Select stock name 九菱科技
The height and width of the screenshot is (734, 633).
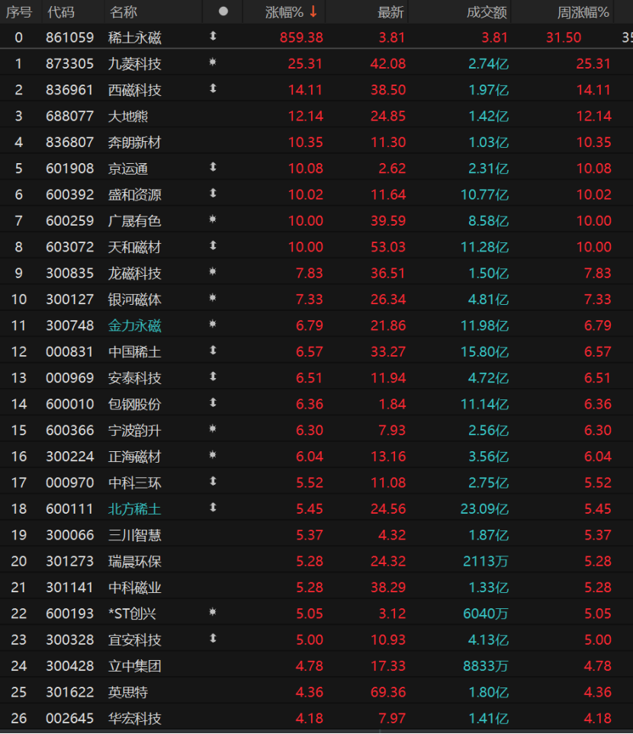134,64
